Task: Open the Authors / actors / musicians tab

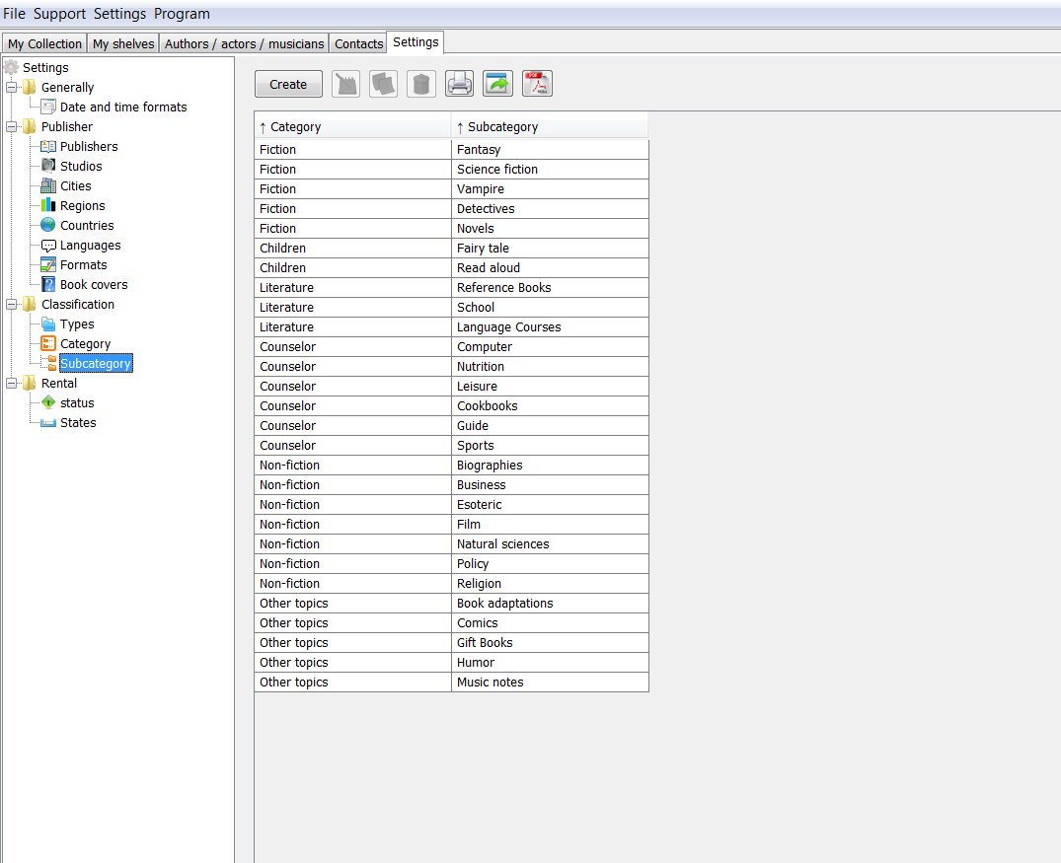Action: click(244, 43)
